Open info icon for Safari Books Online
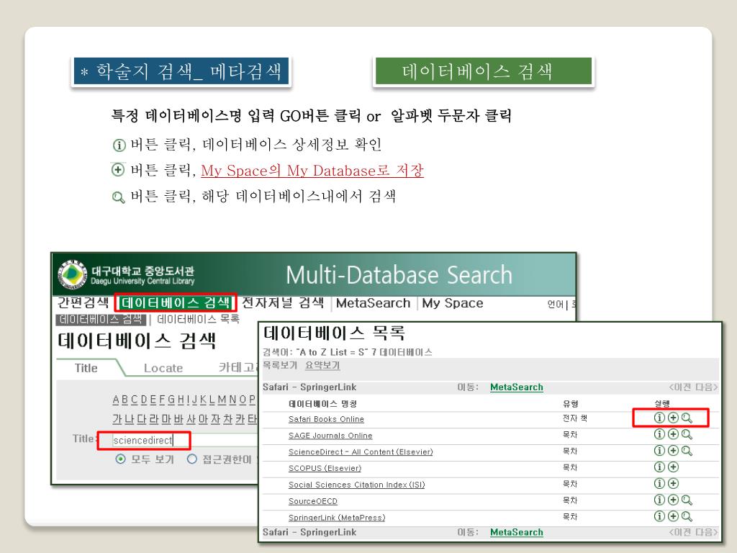Screen dimensions: 737x553 (659, 418)
